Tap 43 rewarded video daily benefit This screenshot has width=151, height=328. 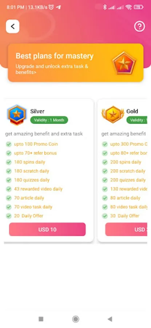(x=38, y=189)
